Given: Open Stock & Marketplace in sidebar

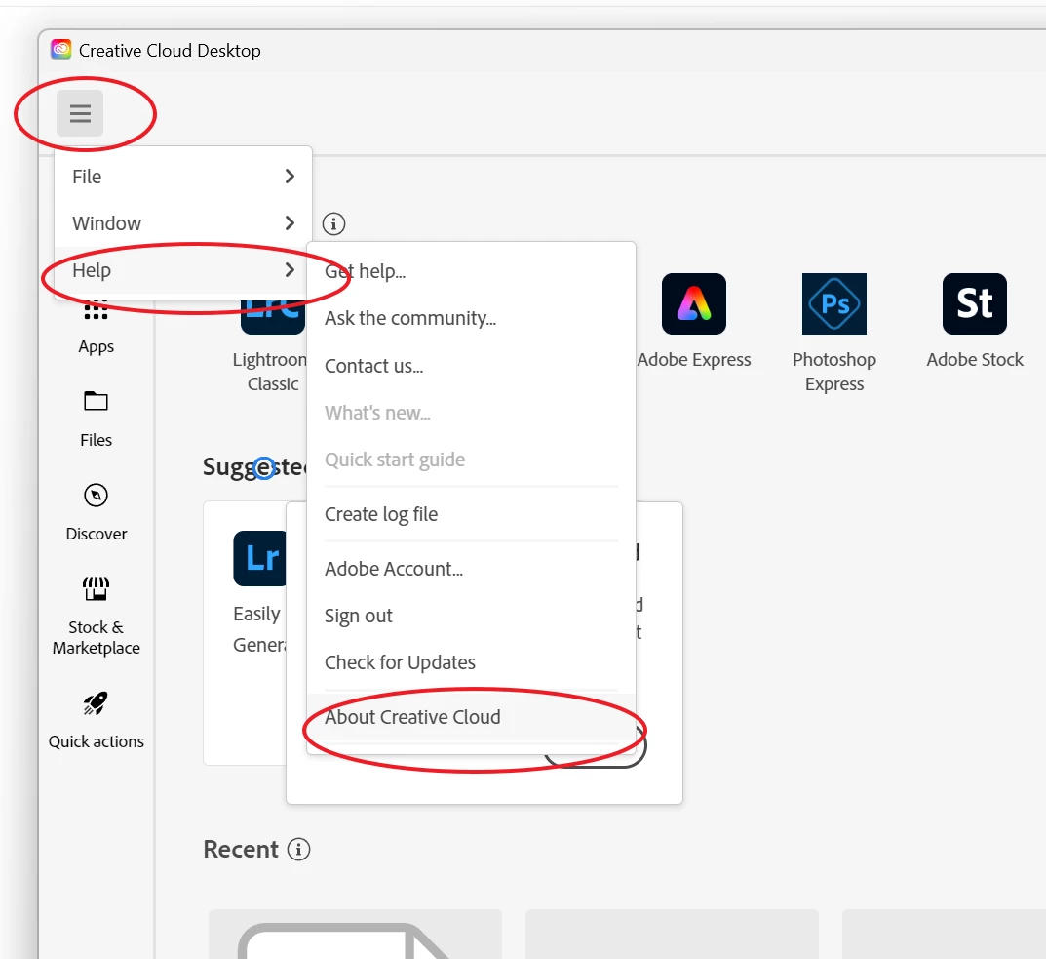Looking at the screenshot, I should pos(97,617).
